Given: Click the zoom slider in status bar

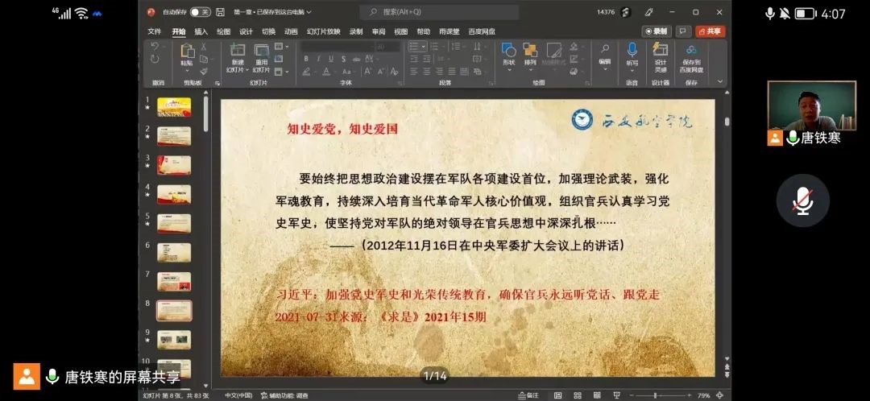Looking at the screenshot, I should pos(655,395).
